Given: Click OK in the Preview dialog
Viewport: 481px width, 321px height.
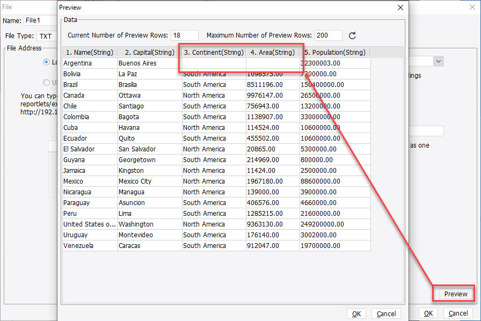Looking at the screenshot, I should (x=356, y=313).
